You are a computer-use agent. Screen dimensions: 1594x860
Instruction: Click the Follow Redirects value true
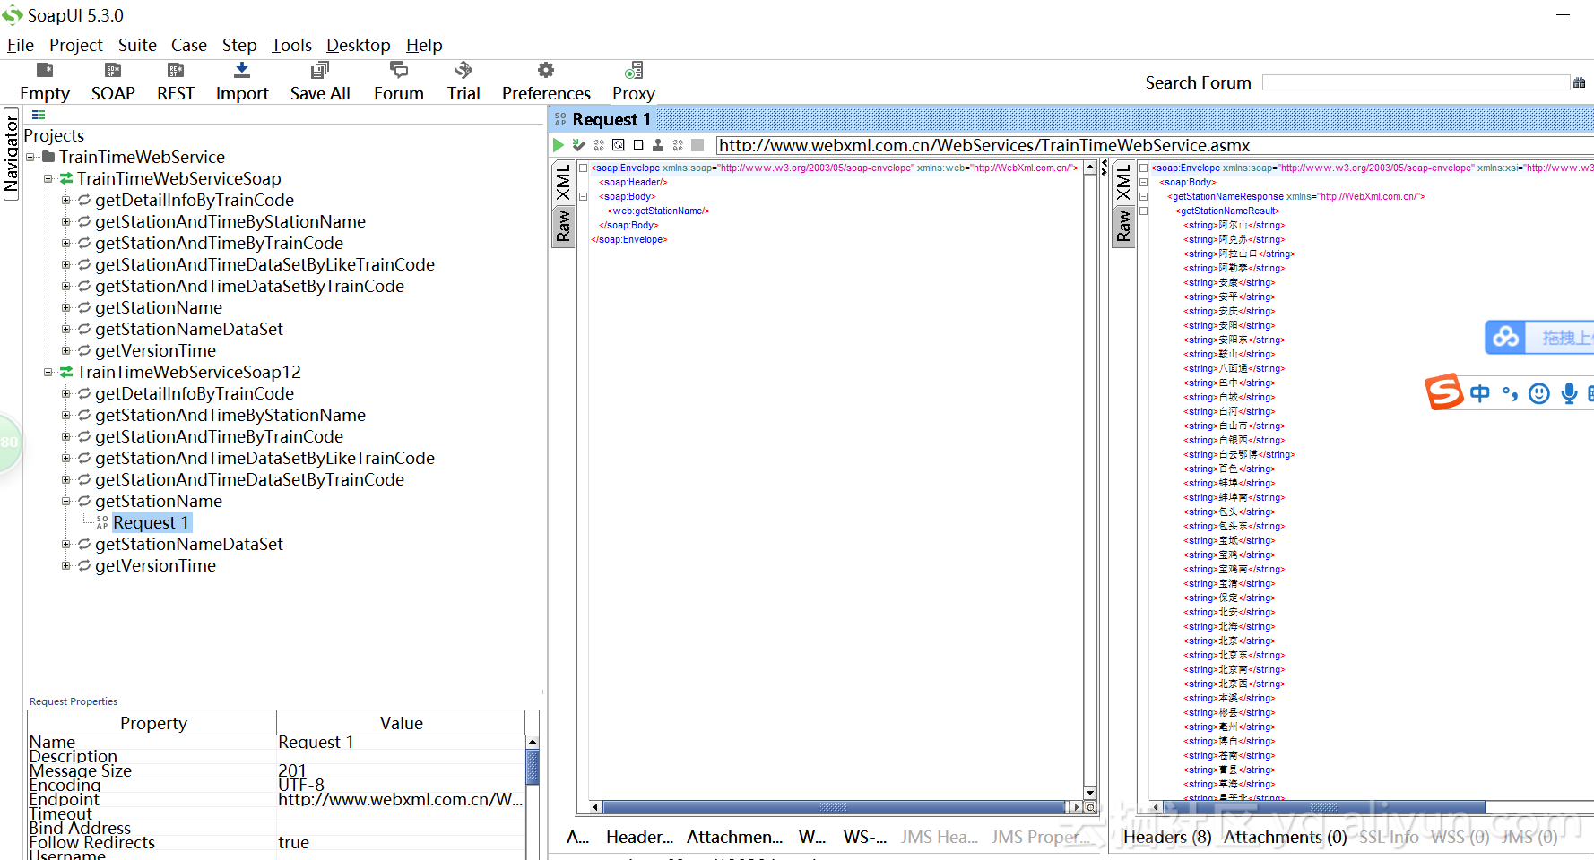pos(401,842)
